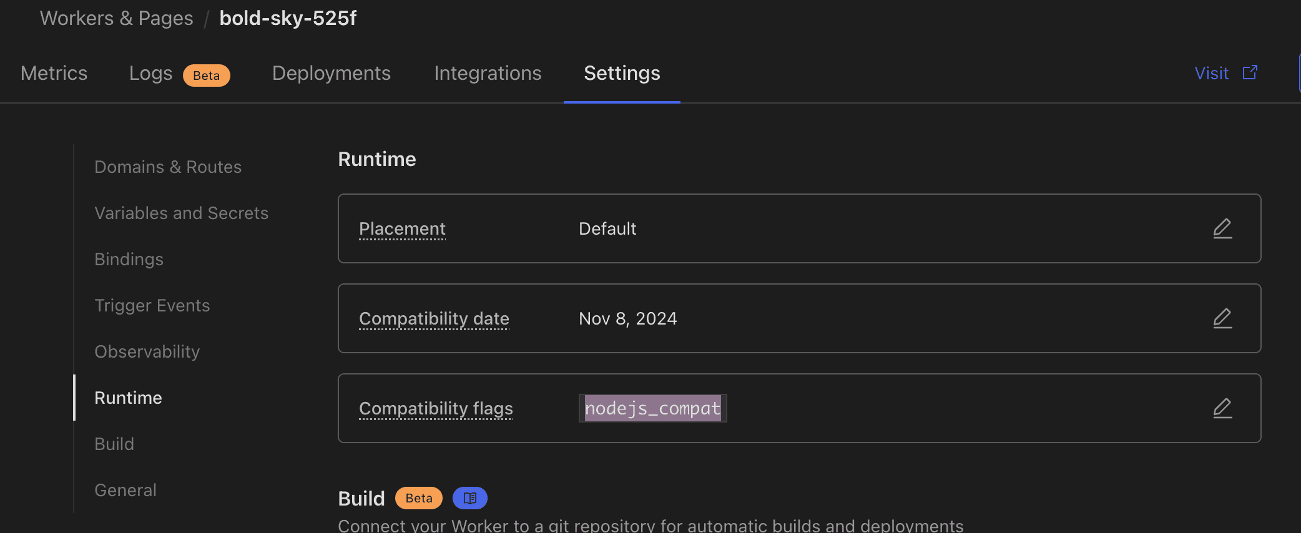This screenshot has height=533, width=1301.
Task: Open the Integrations tab
Action: [x=488, y=73]
